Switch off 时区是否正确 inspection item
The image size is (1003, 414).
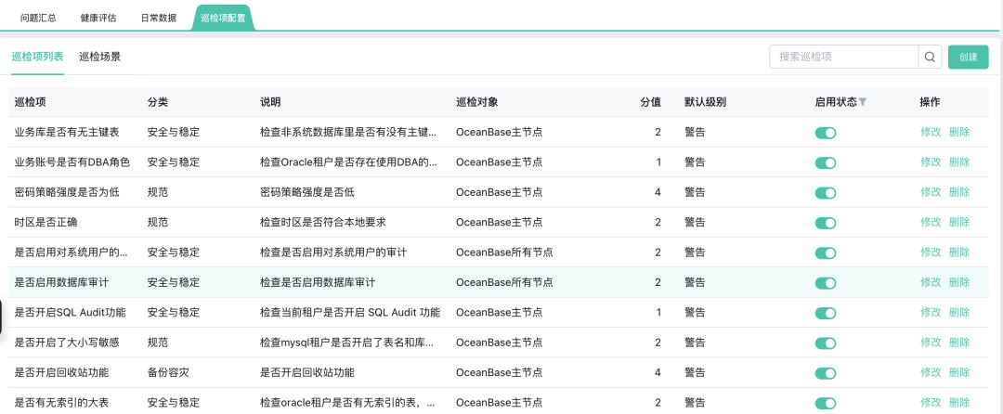[x=826, y=223]
